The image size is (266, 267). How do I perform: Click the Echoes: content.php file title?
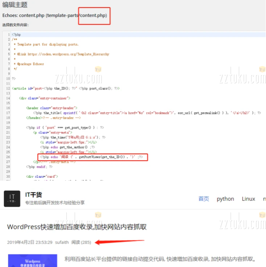click(x=55, y=15)
